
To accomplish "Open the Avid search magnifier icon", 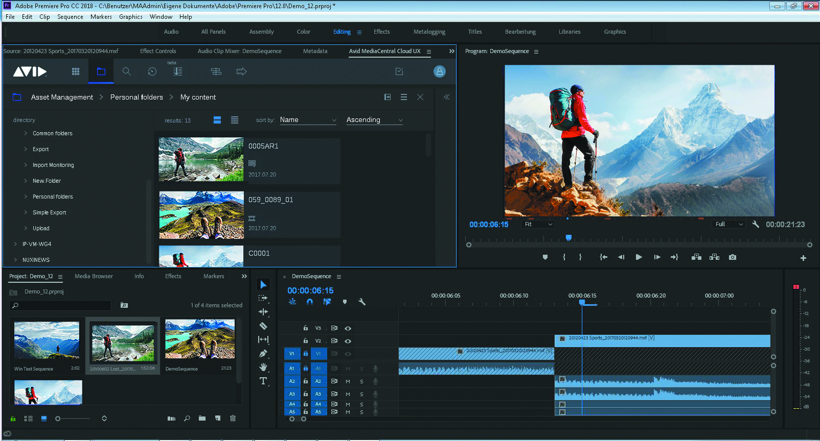I will click(x=127, y=71).
